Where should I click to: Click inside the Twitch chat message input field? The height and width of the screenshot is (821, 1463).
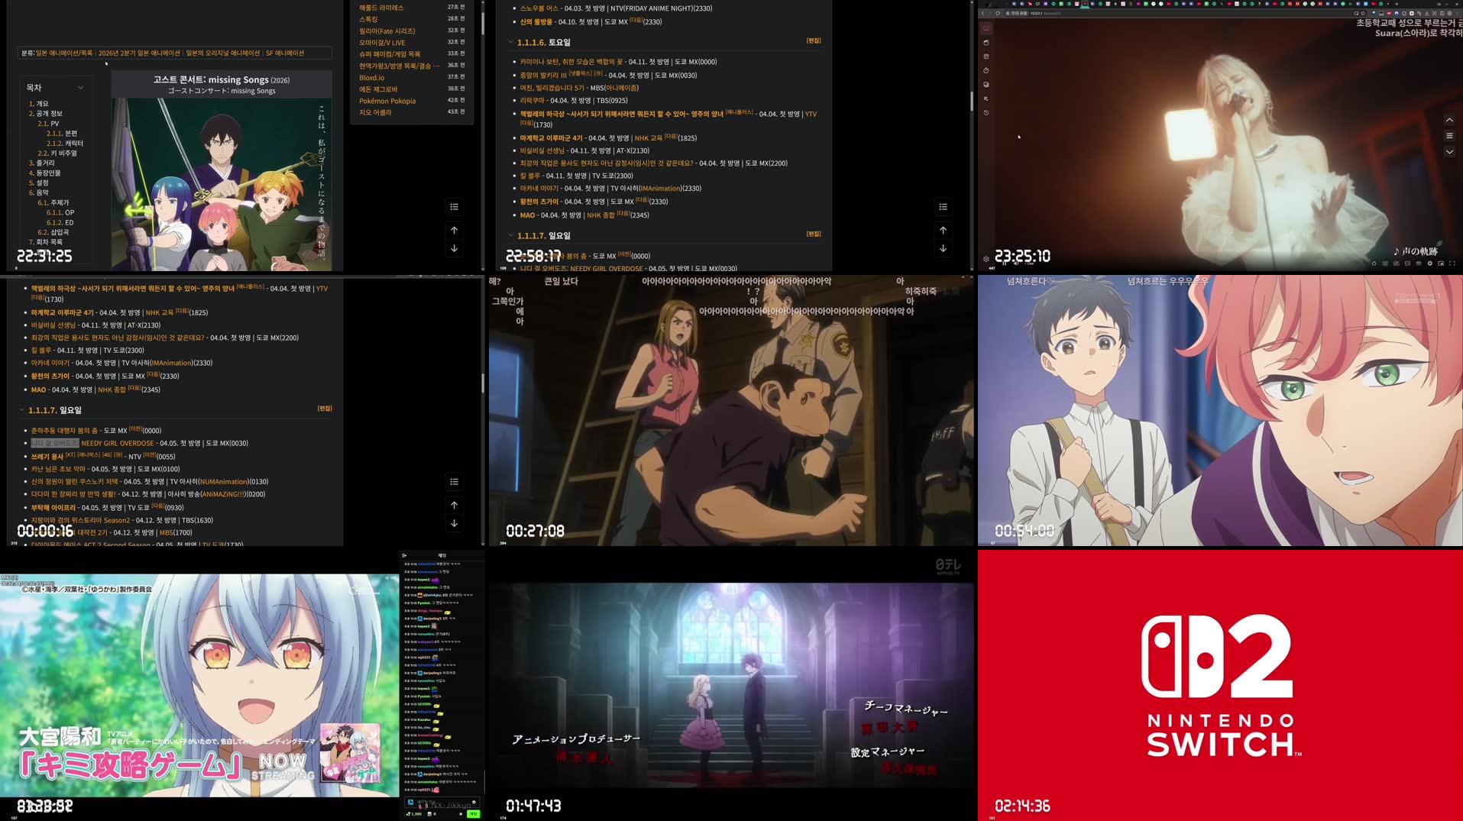point(440,803)
